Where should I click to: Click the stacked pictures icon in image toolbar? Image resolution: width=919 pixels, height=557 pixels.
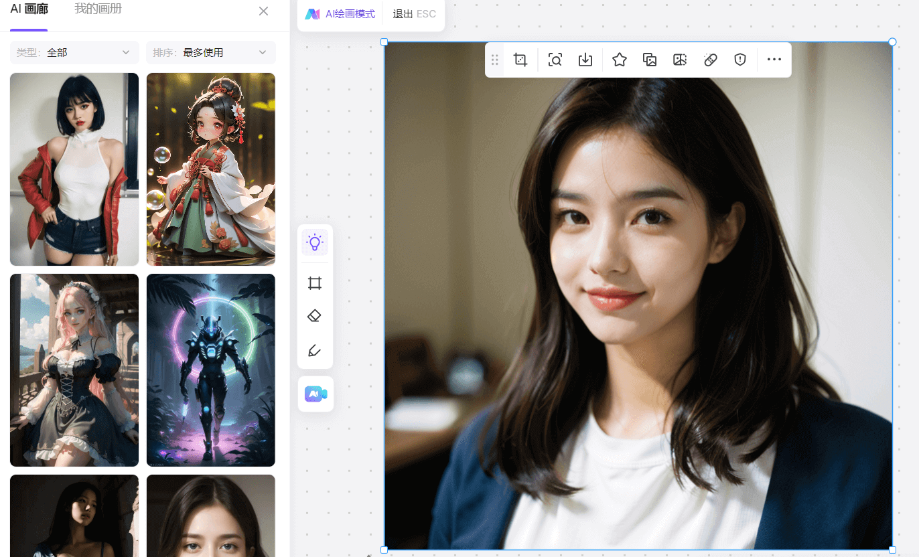(650, 60)
